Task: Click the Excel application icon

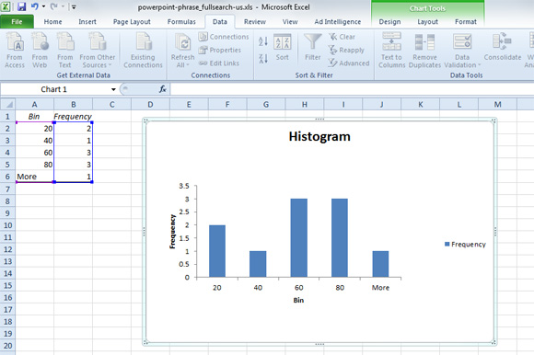Action: coord(6,6)
